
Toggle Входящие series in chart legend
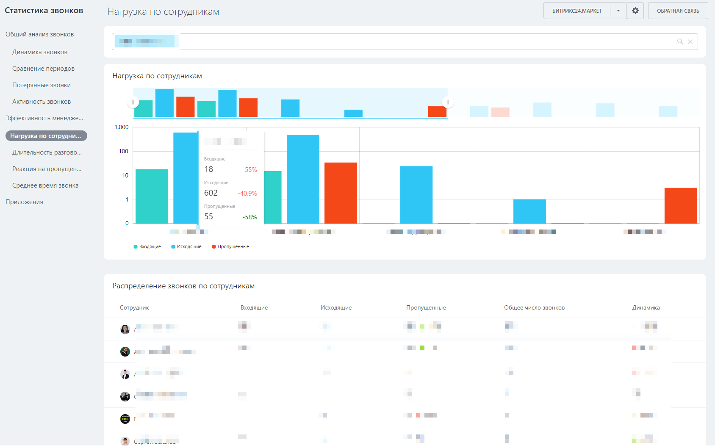point(147,246)
